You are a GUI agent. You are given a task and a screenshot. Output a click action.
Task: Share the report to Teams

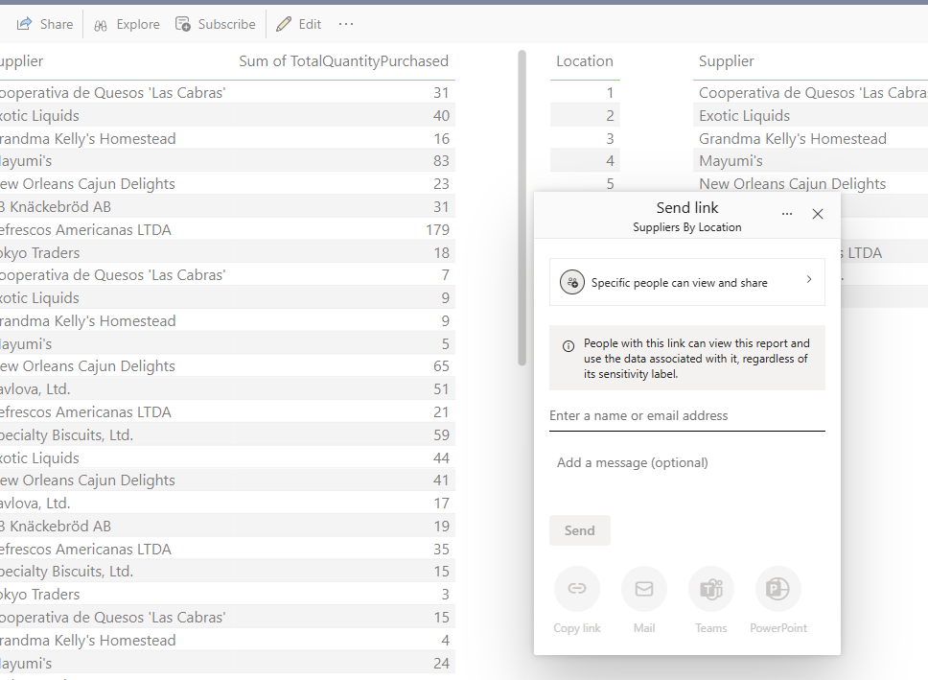coord(710,589)
